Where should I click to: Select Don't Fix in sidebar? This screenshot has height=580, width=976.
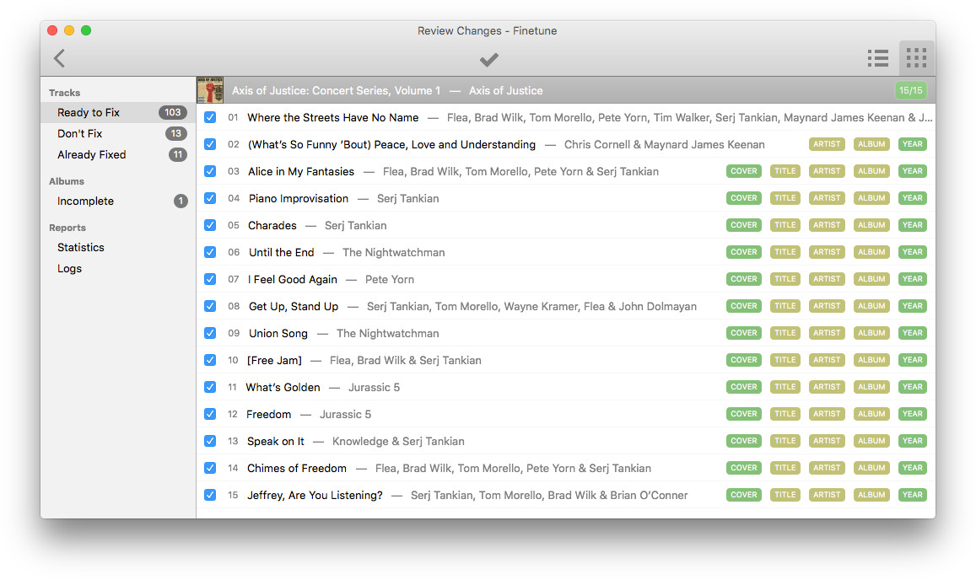[x=80, y=133]
